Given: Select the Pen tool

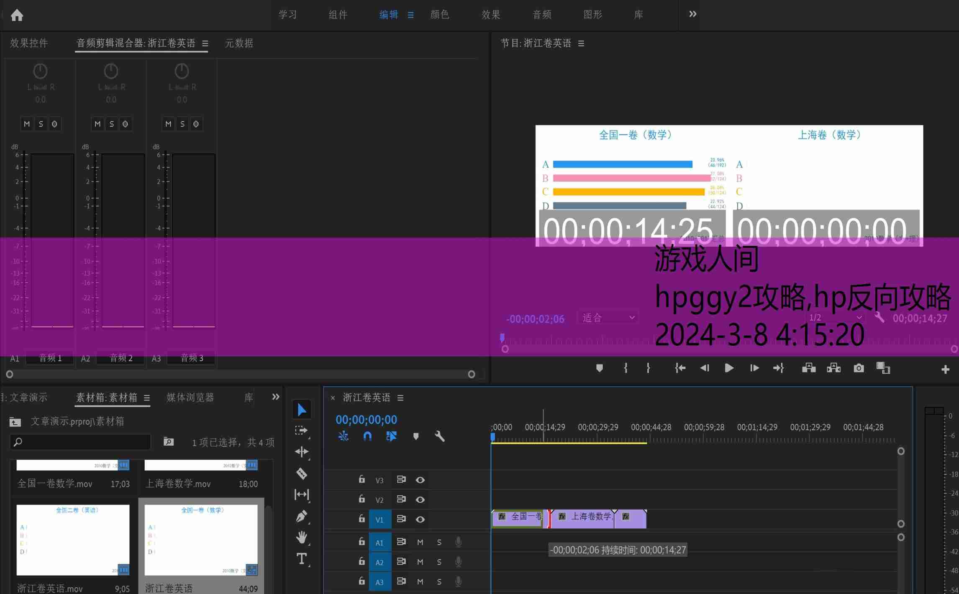Looking at the screenshot, I should point(302,516).
